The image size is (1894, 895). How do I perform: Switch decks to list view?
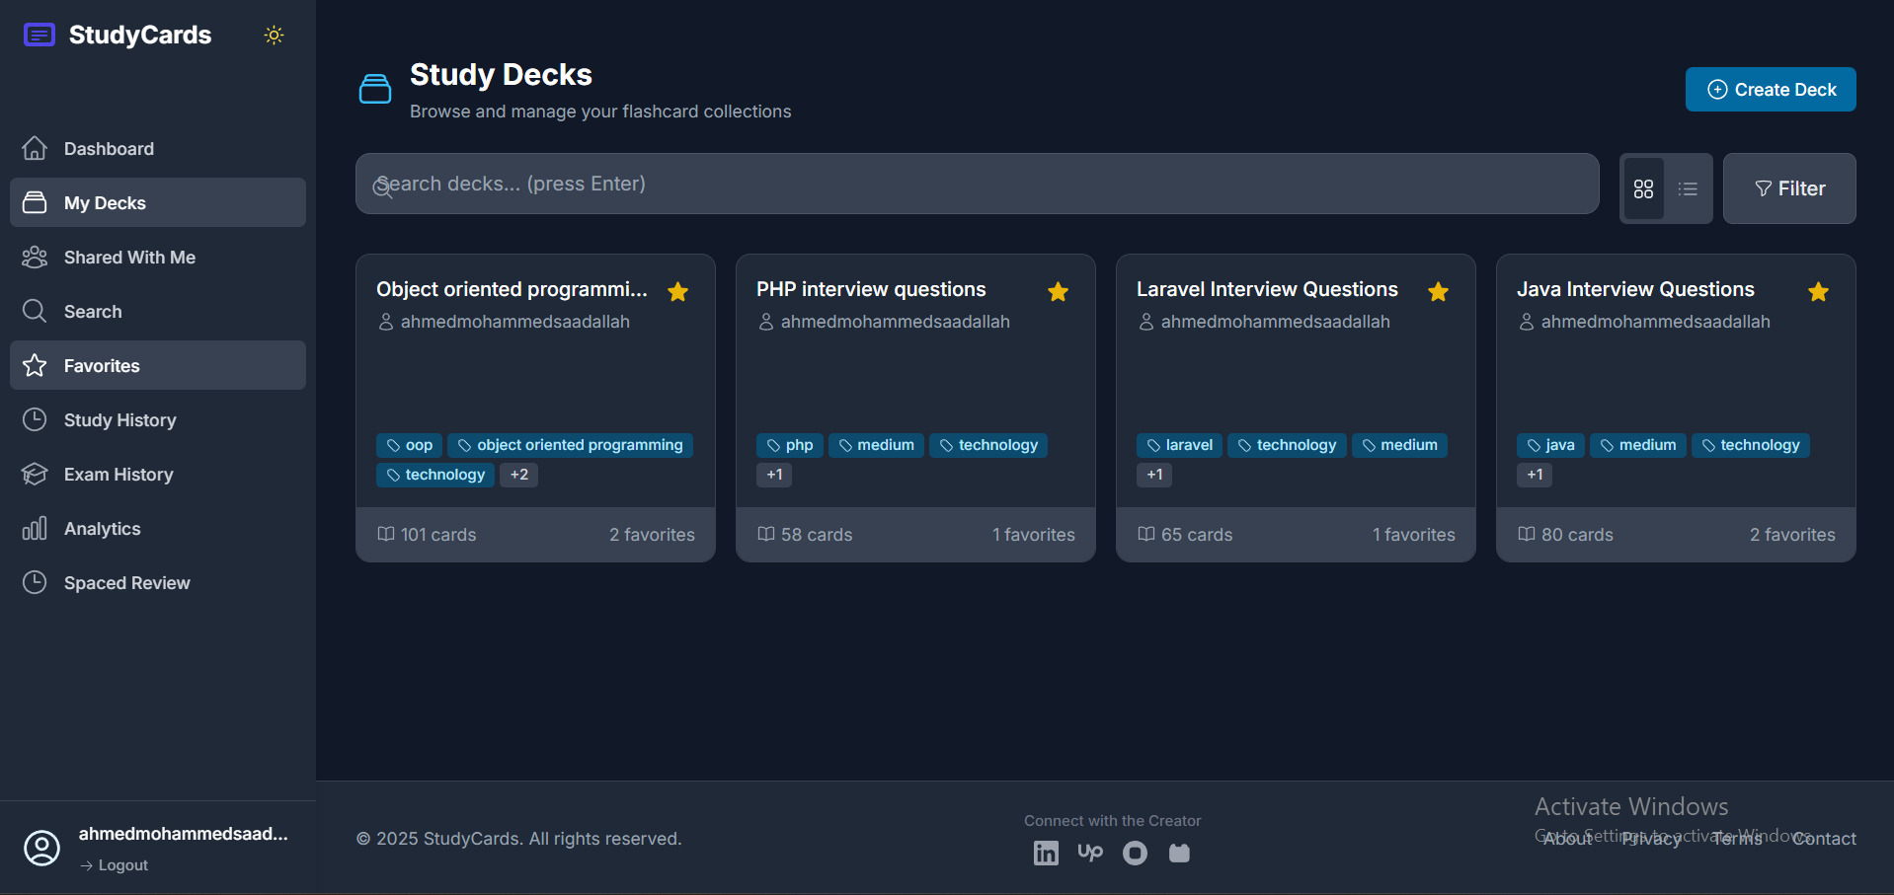1688,188
